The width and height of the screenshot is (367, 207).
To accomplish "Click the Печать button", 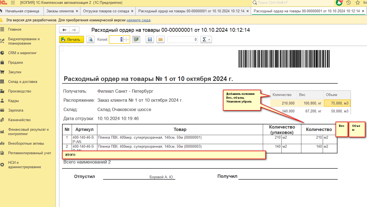I will pos(71,40).
